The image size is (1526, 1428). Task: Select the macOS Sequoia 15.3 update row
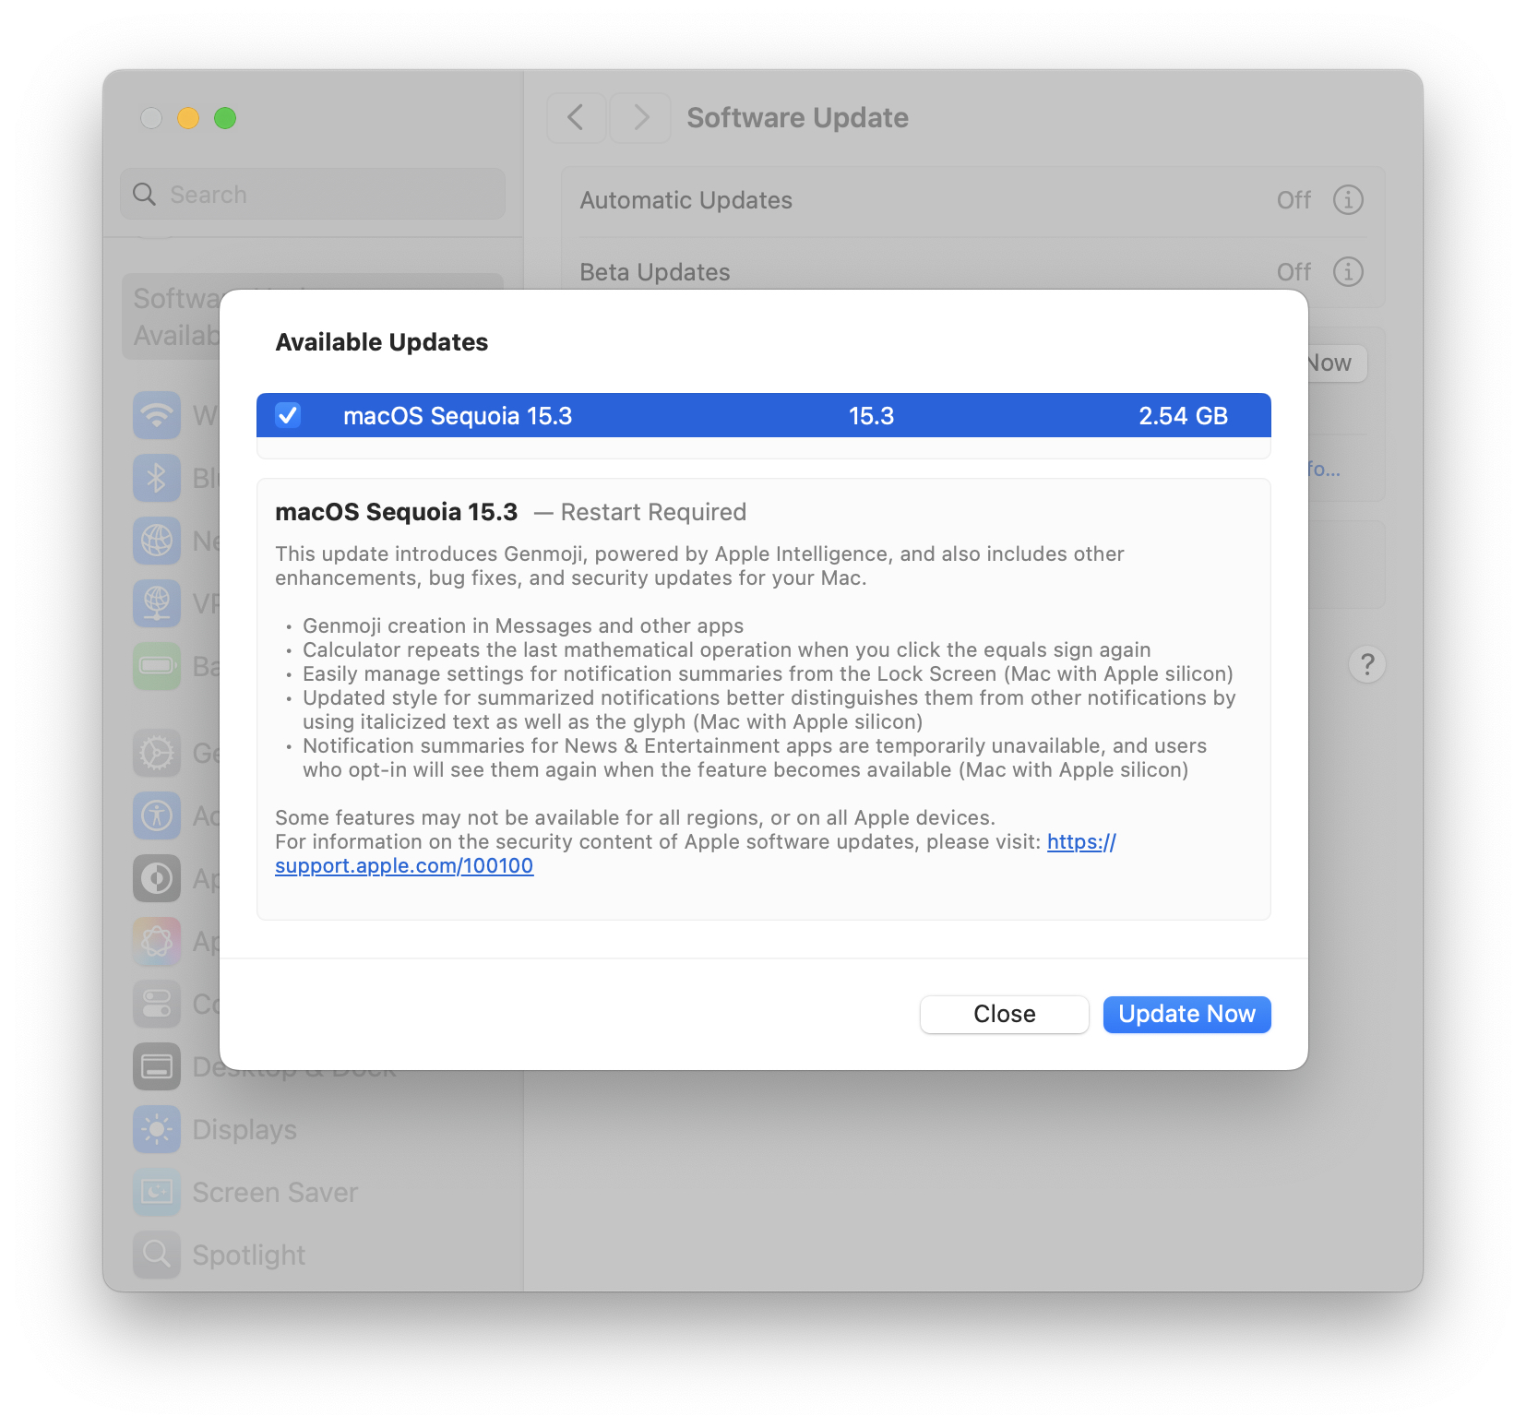763,415
